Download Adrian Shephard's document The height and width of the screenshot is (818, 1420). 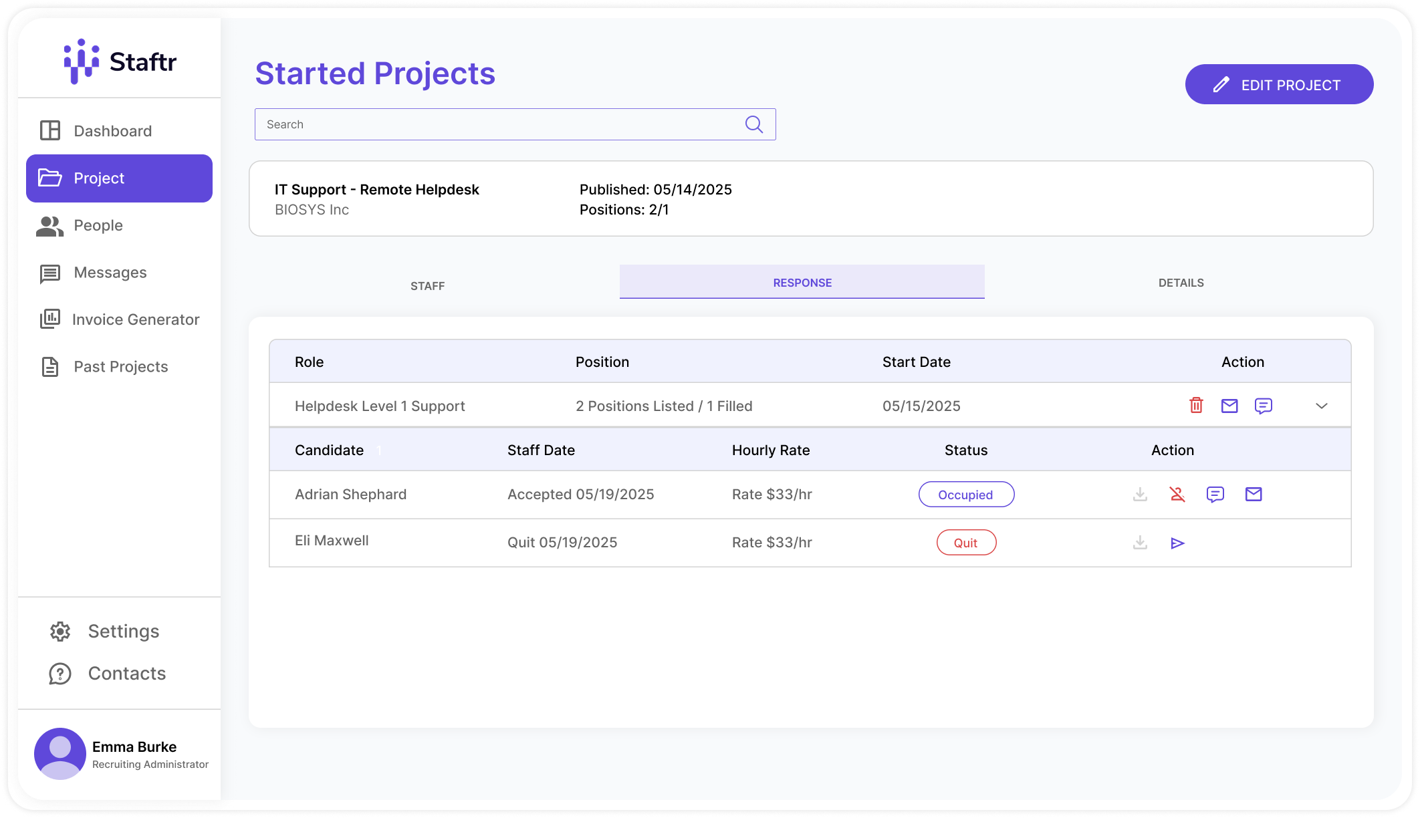pos(1140,495)
